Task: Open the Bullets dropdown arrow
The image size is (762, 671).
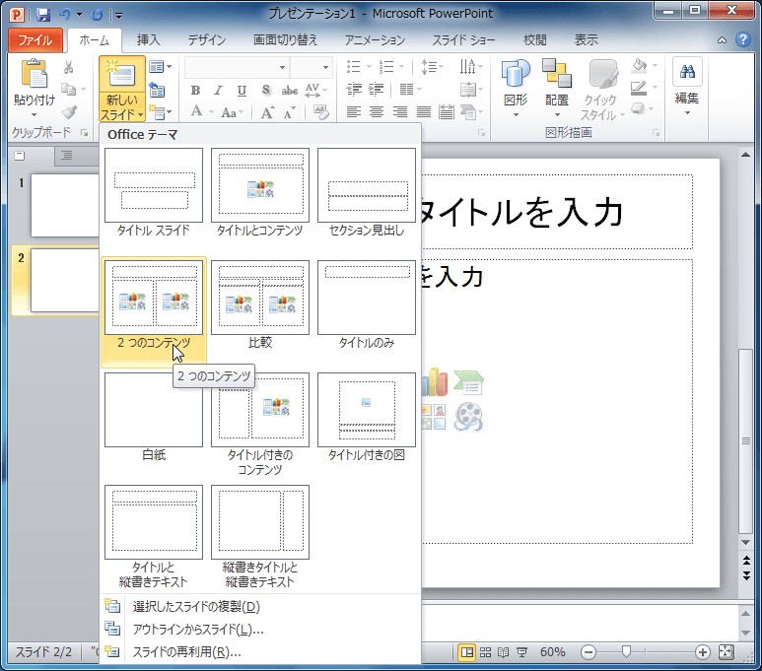Action: tap(369, 67)
